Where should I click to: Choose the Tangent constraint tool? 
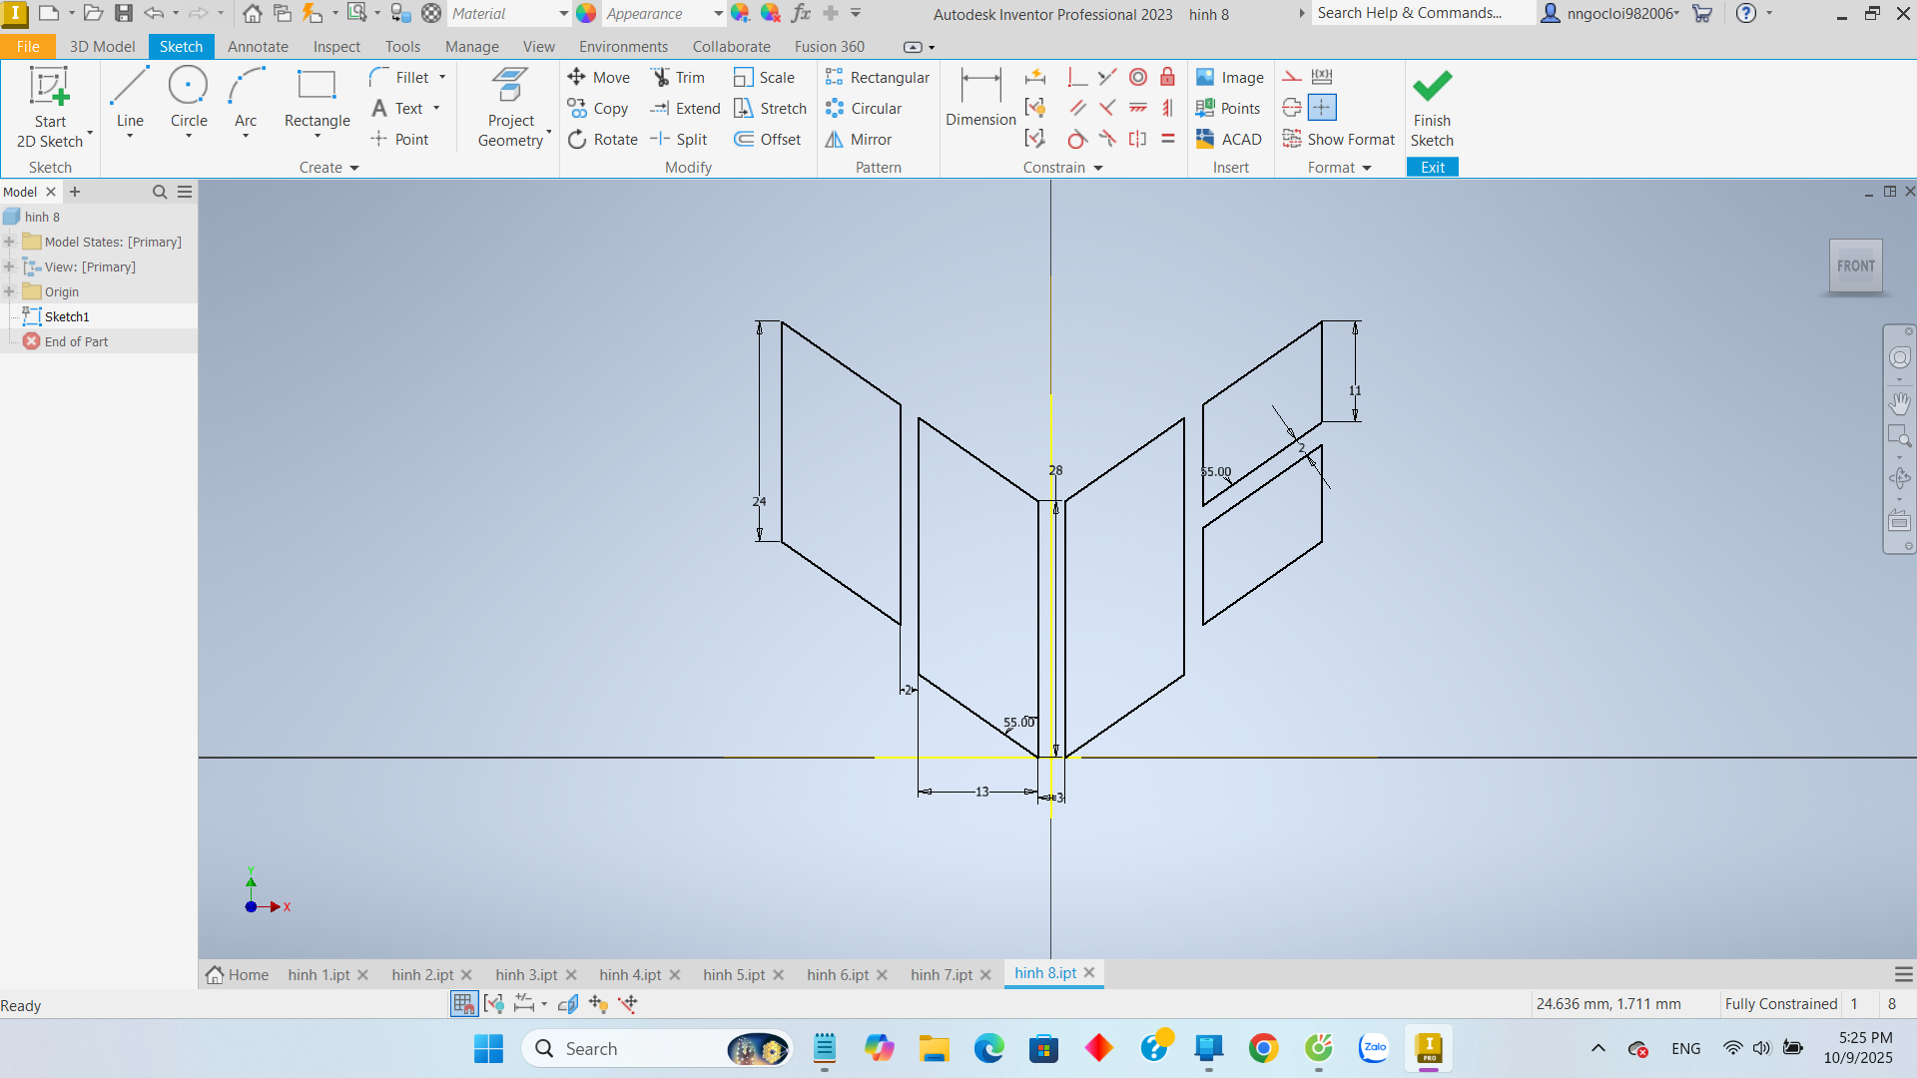tap(1076, 140)
